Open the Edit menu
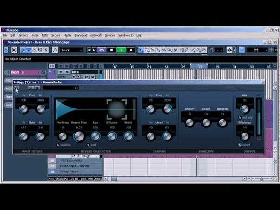Viewport: 280px width, 210px height. [x=13, y=35]
